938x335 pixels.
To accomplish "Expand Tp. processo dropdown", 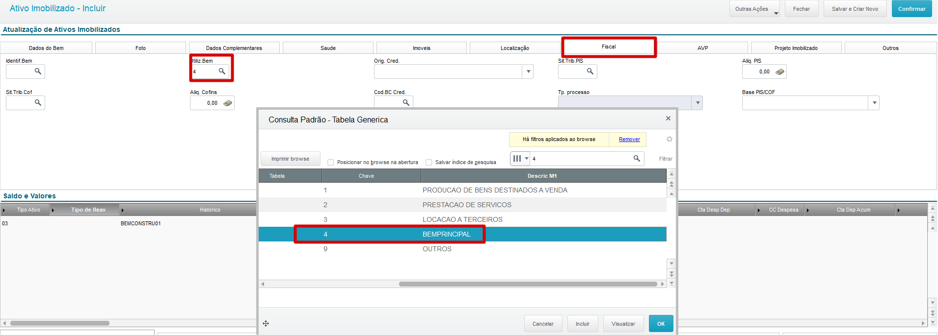I will pyautogui.click(x=697, y=103).
